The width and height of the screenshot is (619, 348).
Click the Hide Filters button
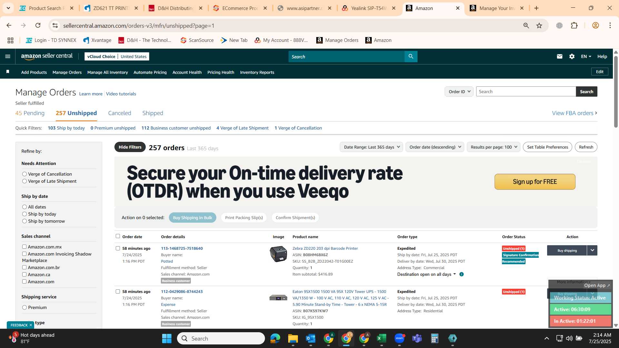tap(130, 147)
